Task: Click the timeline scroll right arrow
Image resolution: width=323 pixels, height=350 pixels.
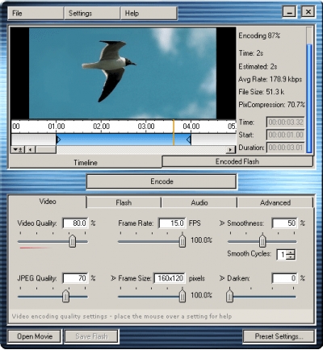Action: click(230, 149)
